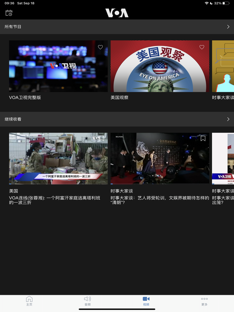Tap Wi-Fi icon in status bar

pyautogui.click(x=207, y=3)
